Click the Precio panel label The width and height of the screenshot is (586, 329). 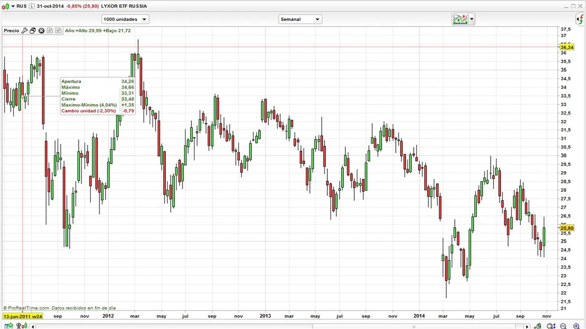tap(11, 31)
